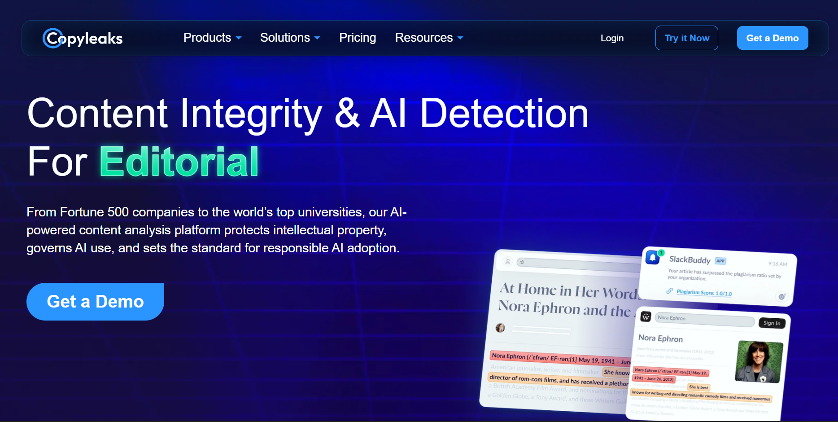
Task: Expand the Resources dropdown arrow
Action: 460,38
